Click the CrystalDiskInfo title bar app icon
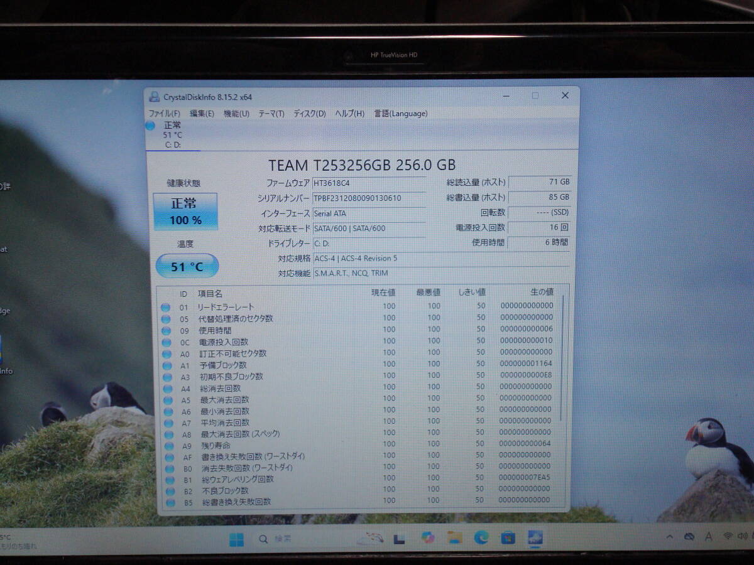Image resolution: width=754 pixels, height=565 pixels. click(x=154, y=97)
